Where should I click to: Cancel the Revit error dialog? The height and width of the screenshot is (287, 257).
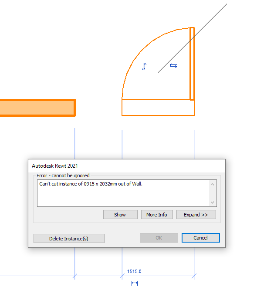coord(201,238)
